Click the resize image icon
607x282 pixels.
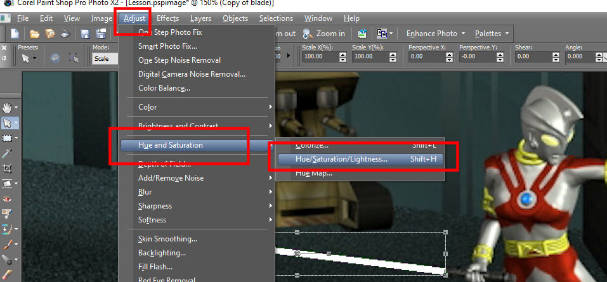[362, 34]
